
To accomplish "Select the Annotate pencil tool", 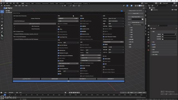I will (2, 32).
